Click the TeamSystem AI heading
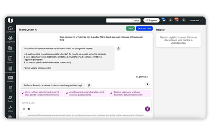 [28, 30]
